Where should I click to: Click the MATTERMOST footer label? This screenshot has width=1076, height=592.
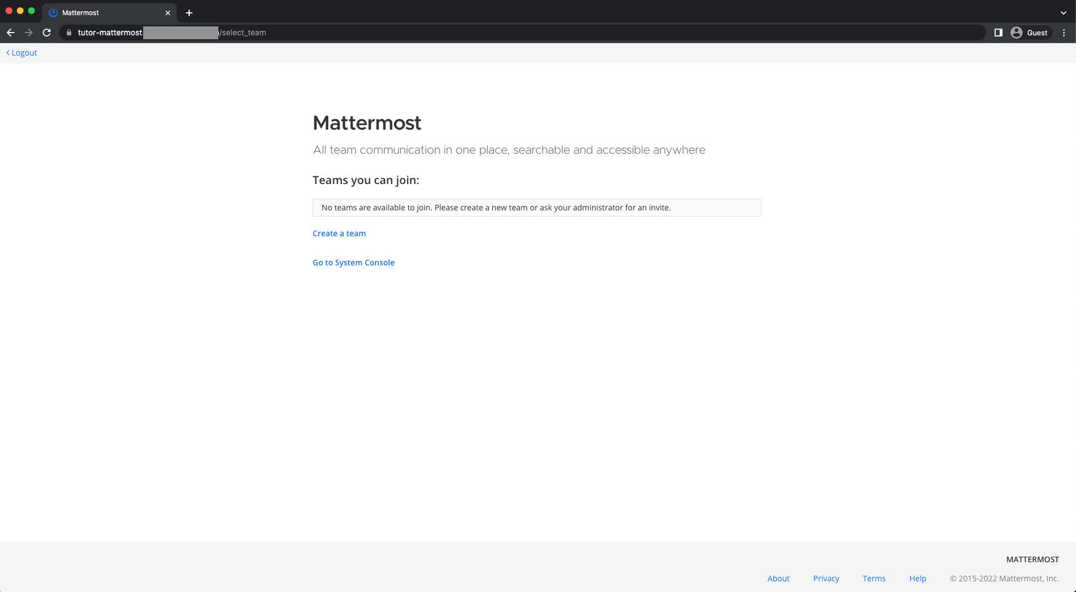point(1032,559)
